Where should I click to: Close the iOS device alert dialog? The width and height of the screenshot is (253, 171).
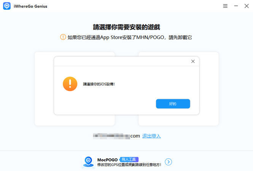tap(193, 61)
